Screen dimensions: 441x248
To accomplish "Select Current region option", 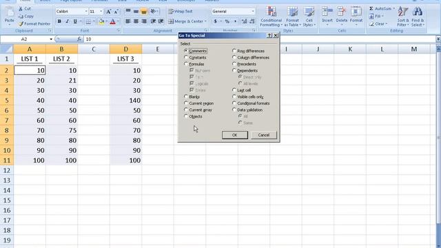I will coord(186,103).
